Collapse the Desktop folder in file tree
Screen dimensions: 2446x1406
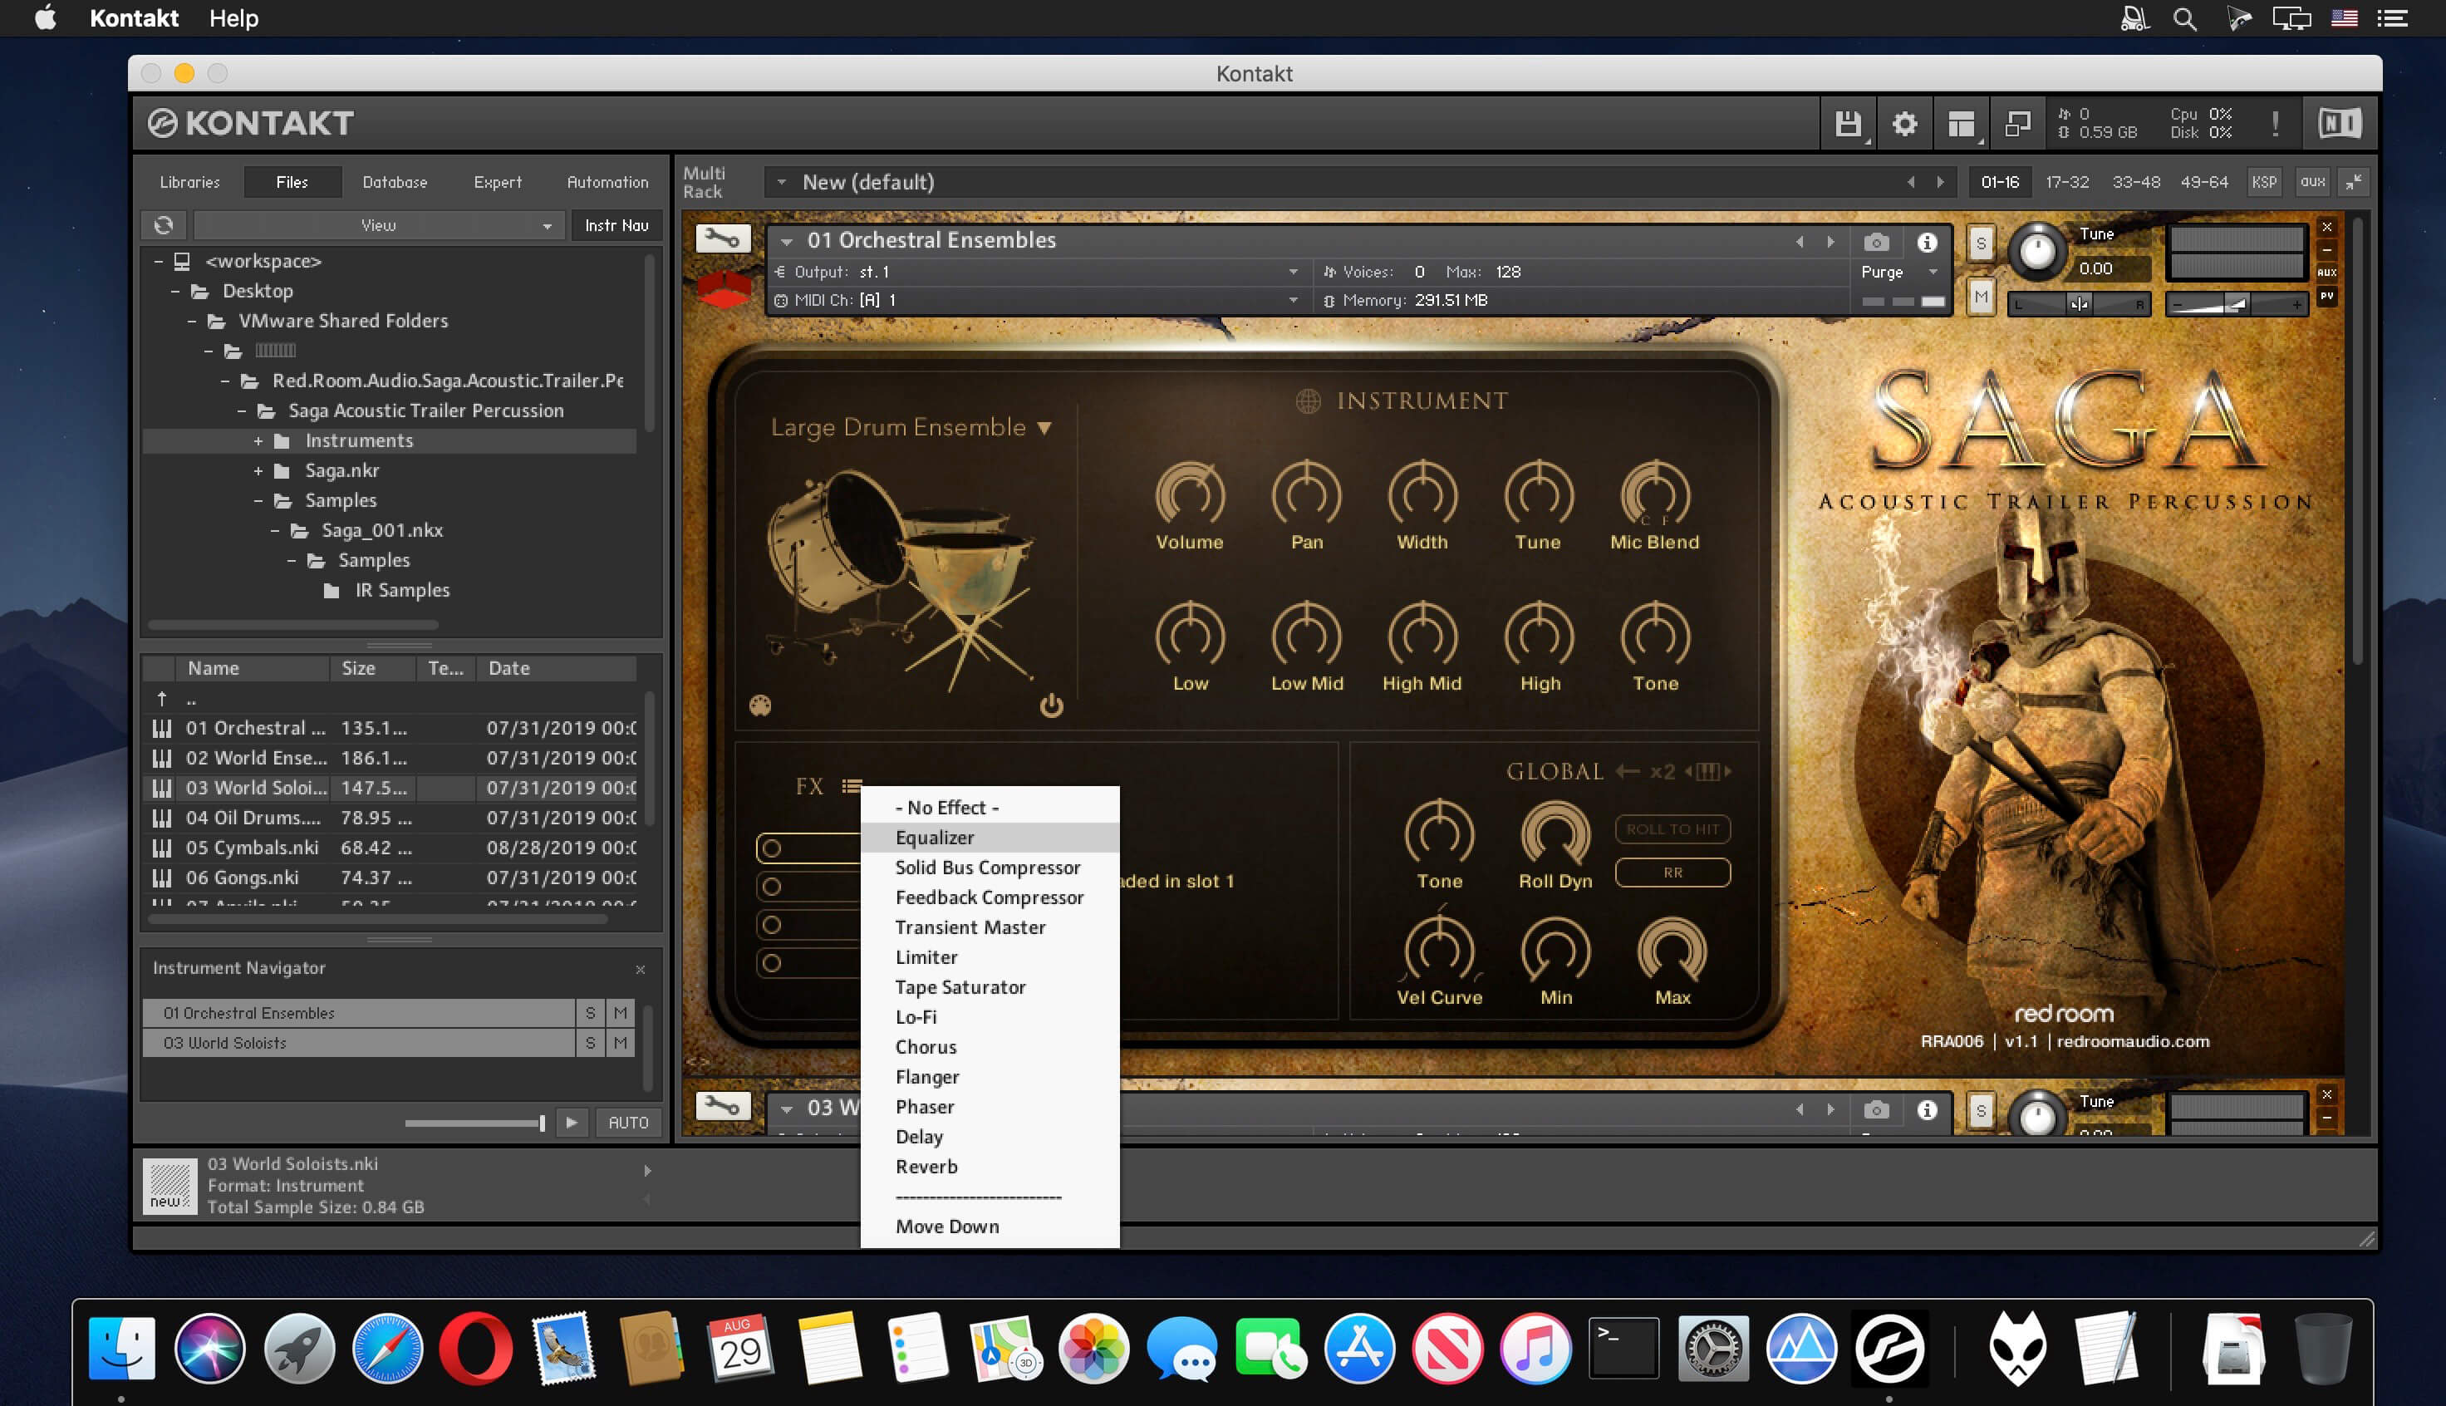coord(174,292)
